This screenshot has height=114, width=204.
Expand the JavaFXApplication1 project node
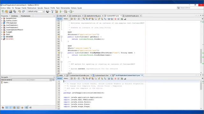(2, 25)
